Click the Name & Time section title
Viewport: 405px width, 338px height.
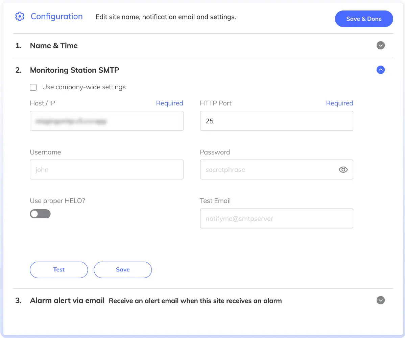pyautogui.click(x=54, y=46)
